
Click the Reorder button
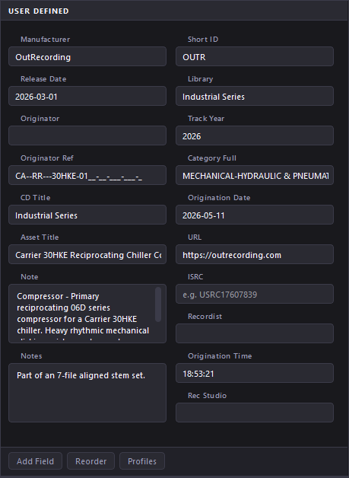(x=90, y=461)
